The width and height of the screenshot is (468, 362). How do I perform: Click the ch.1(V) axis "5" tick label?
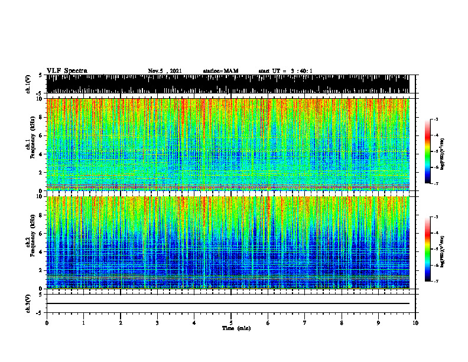coord(40,75)
